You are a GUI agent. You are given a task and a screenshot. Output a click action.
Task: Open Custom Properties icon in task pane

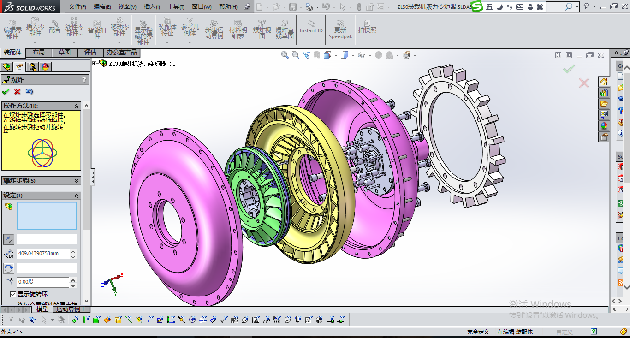click(x=604, y=136)
